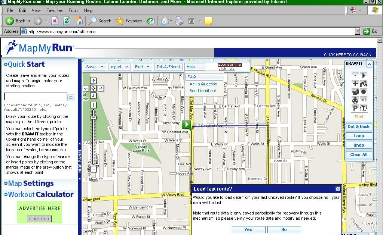Click the address bar URL field
The image size is (383, 235).
point(188,31)
